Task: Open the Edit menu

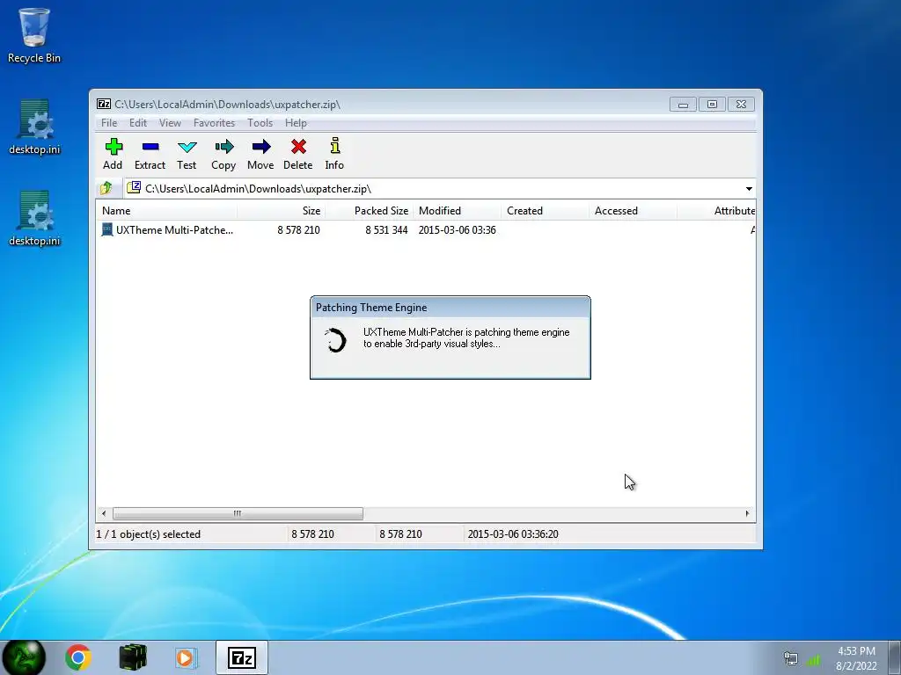Action: [138, 123]
